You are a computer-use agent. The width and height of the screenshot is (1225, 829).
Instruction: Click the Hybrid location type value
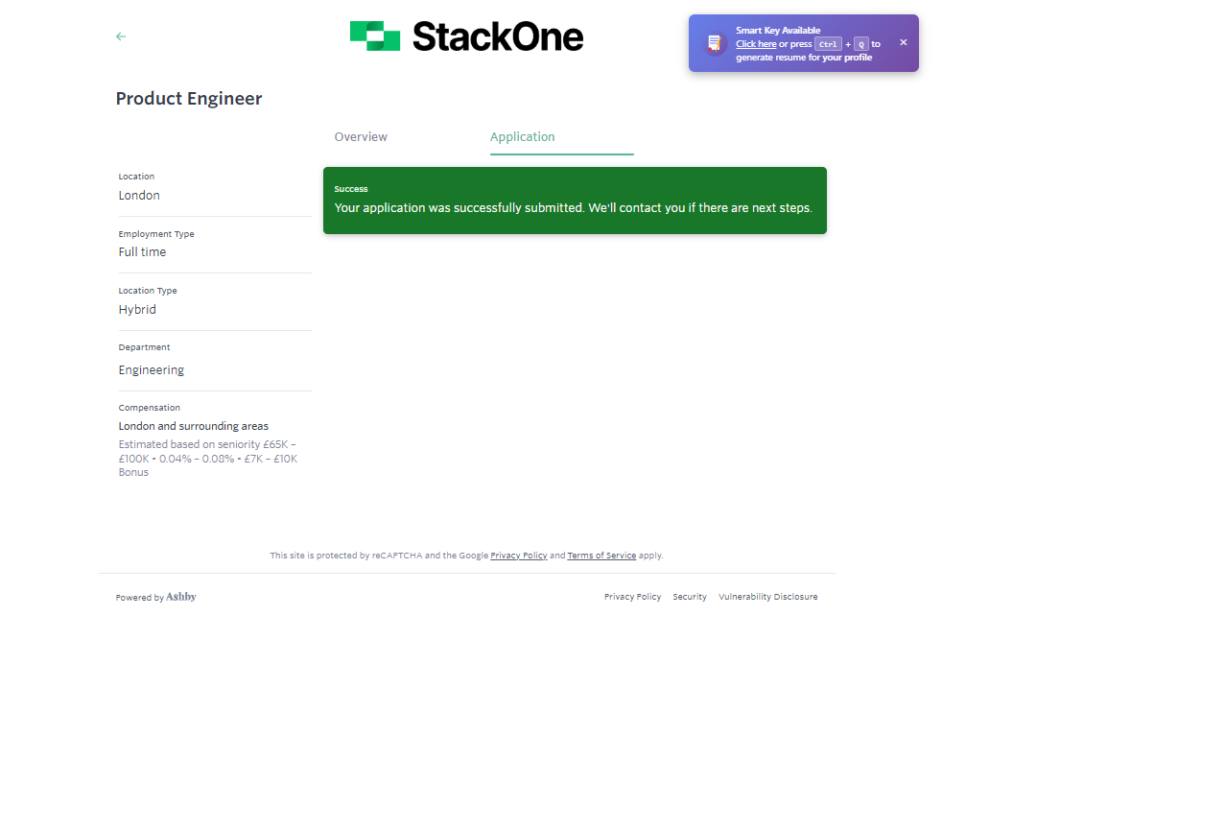pos(137,310)
